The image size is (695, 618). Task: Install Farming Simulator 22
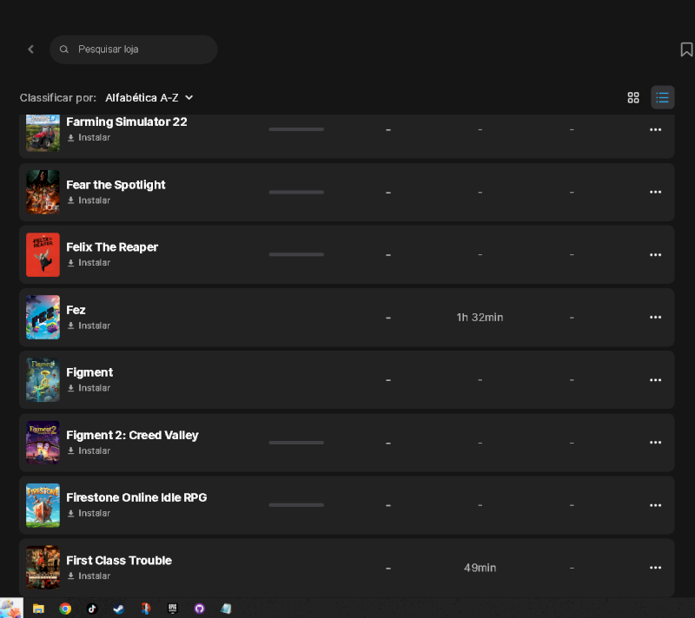89,138
